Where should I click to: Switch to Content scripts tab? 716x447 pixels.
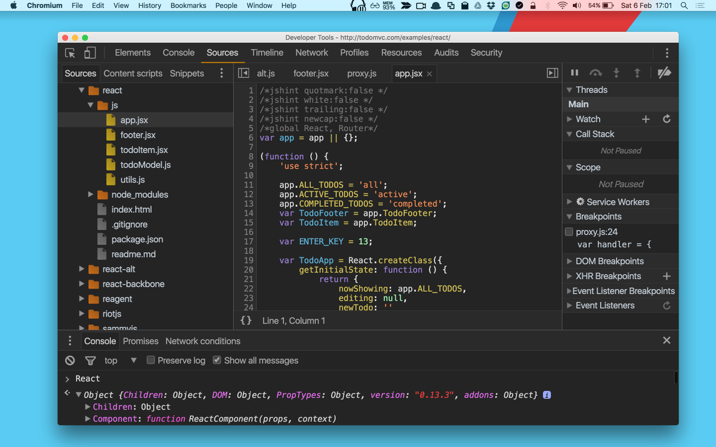click(133, 73)
